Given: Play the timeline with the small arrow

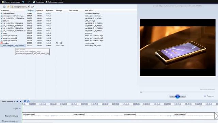Looking at the screenshot, I should 20,101.
